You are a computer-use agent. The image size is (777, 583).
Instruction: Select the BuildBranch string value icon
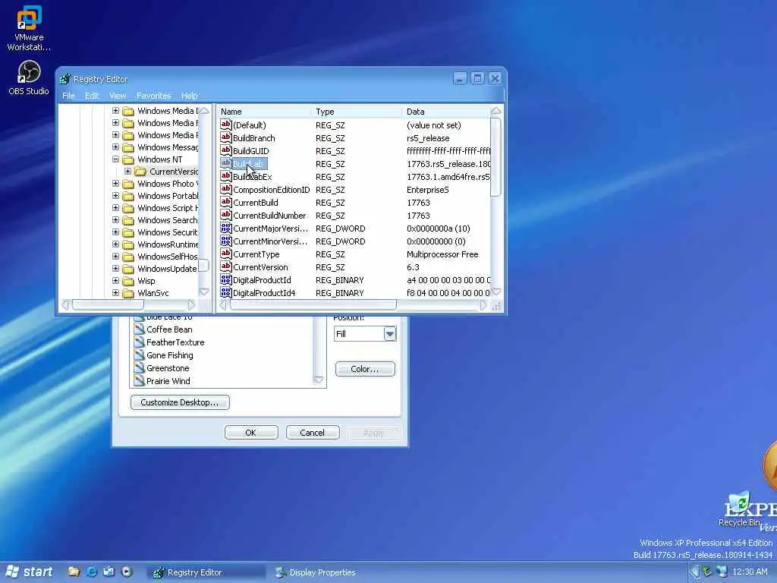pos(226,138)
